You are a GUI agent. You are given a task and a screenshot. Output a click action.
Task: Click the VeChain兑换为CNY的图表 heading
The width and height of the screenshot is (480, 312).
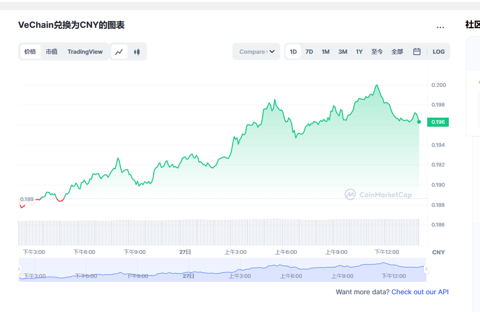72,25
